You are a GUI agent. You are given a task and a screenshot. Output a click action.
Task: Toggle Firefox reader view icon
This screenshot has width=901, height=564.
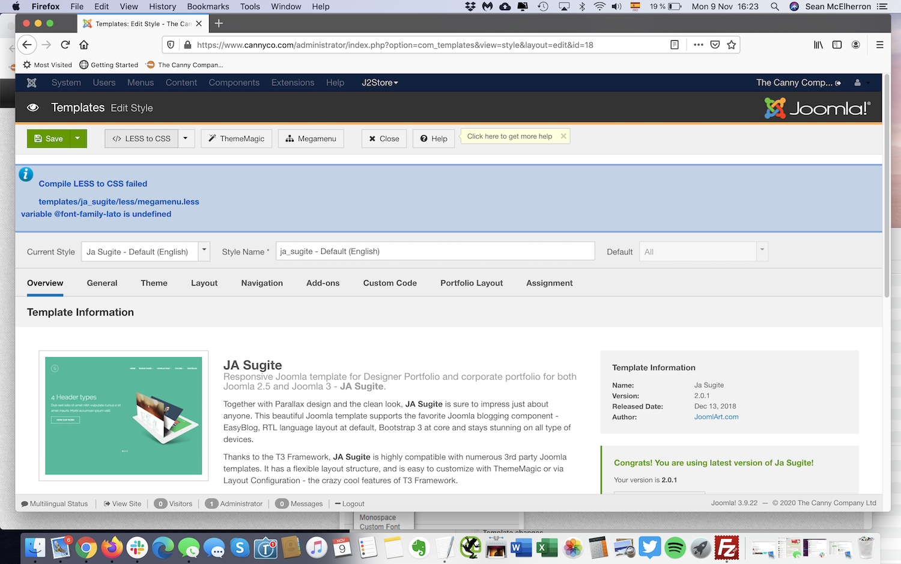[x=675, y=44]
